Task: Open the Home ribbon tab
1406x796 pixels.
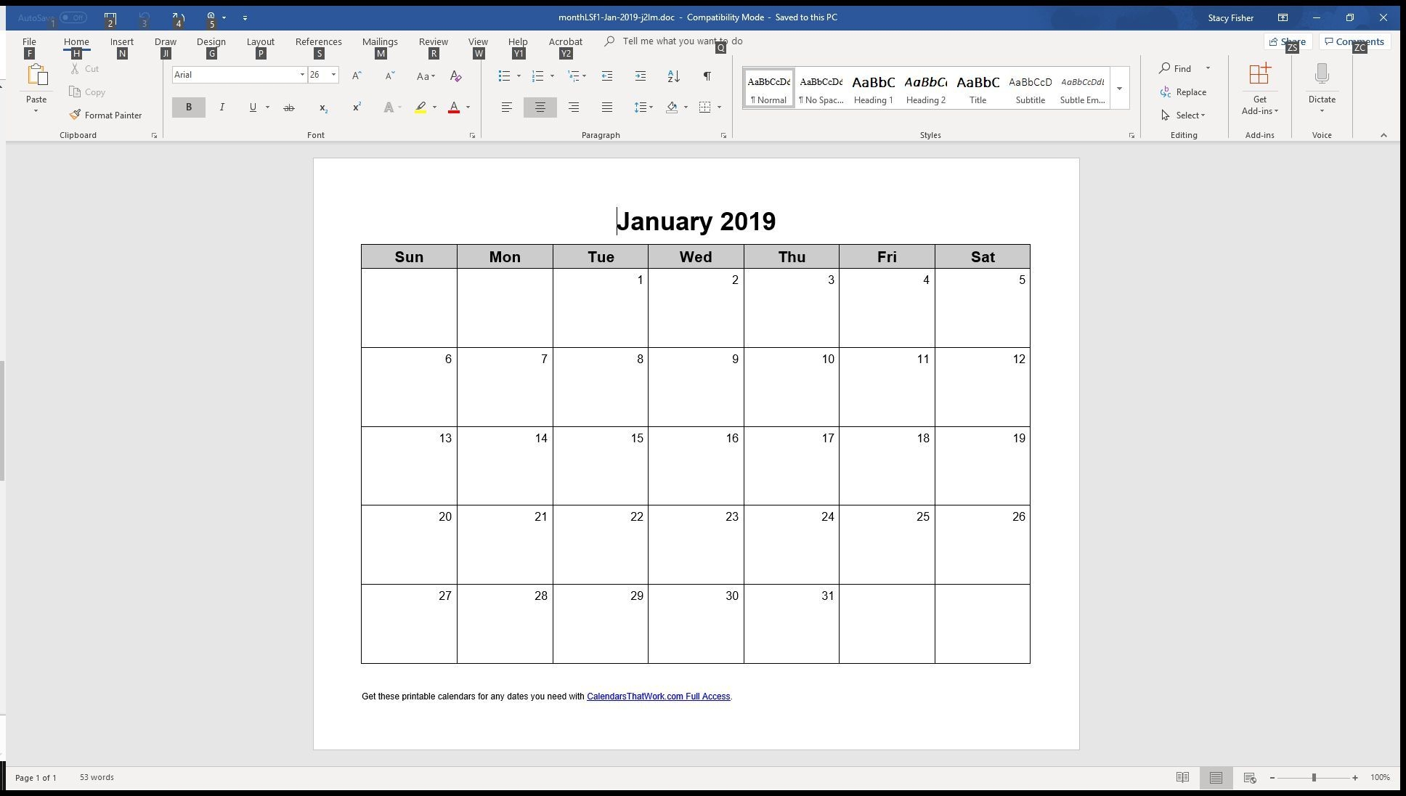Action: 76,41
